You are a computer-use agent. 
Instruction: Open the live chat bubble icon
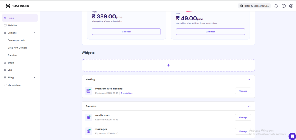(292, 136)
